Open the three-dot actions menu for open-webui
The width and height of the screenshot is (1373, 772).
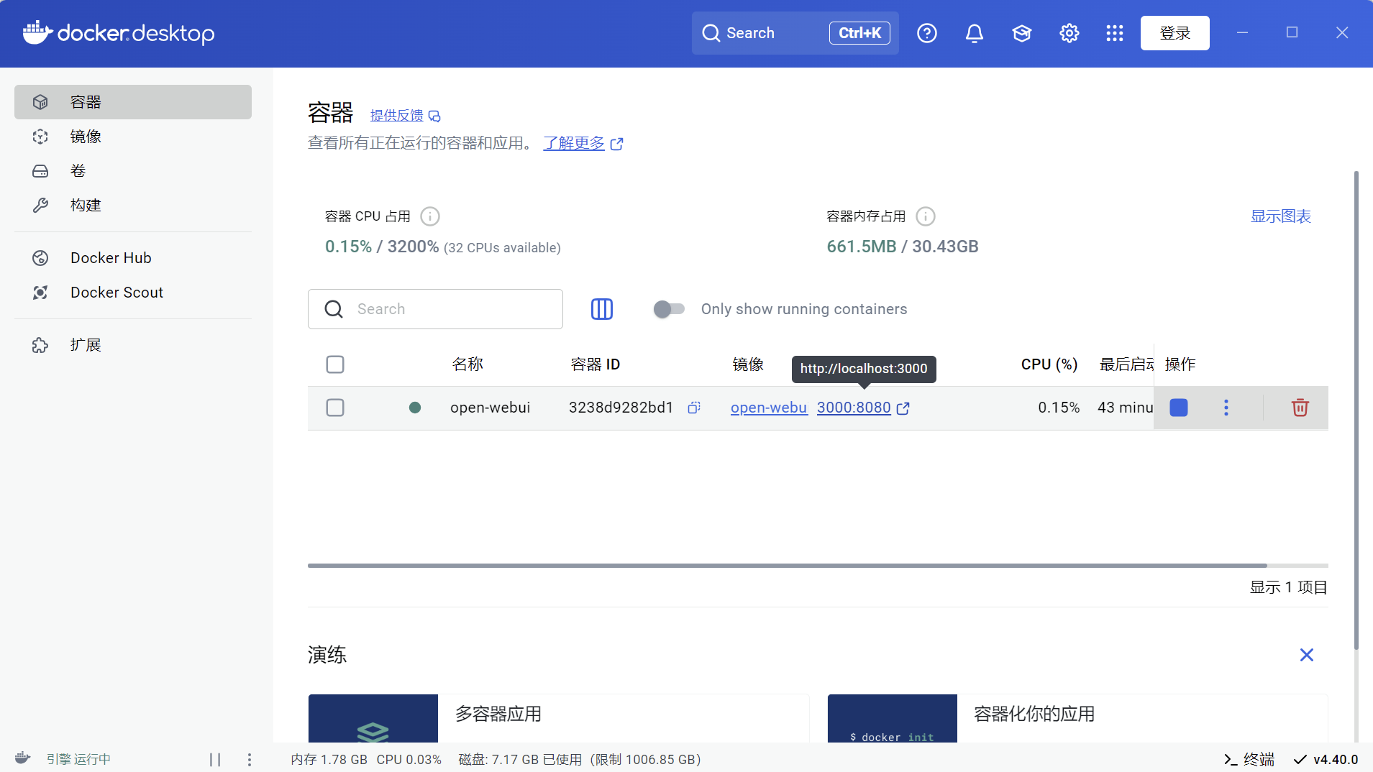click(1226, 408)
